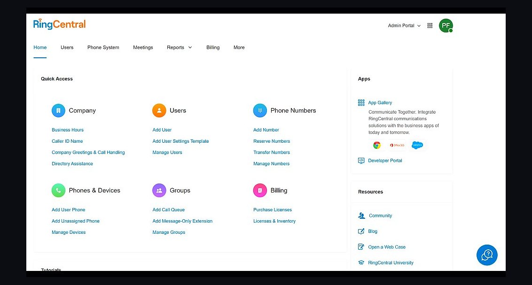Image resolution: width=532 pixels, height=285 pixels.
Task: Open the Transfer Numbers link
Action: pyautogui.click(x=272, y=153)
